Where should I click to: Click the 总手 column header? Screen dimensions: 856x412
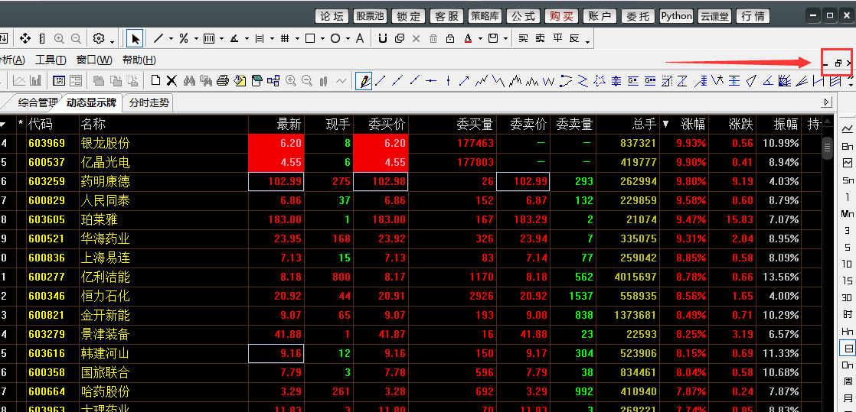point(644,125)
